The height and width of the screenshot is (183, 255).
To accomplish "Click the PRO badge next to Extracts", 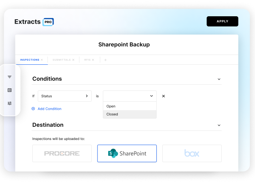I will coord(48,22).
